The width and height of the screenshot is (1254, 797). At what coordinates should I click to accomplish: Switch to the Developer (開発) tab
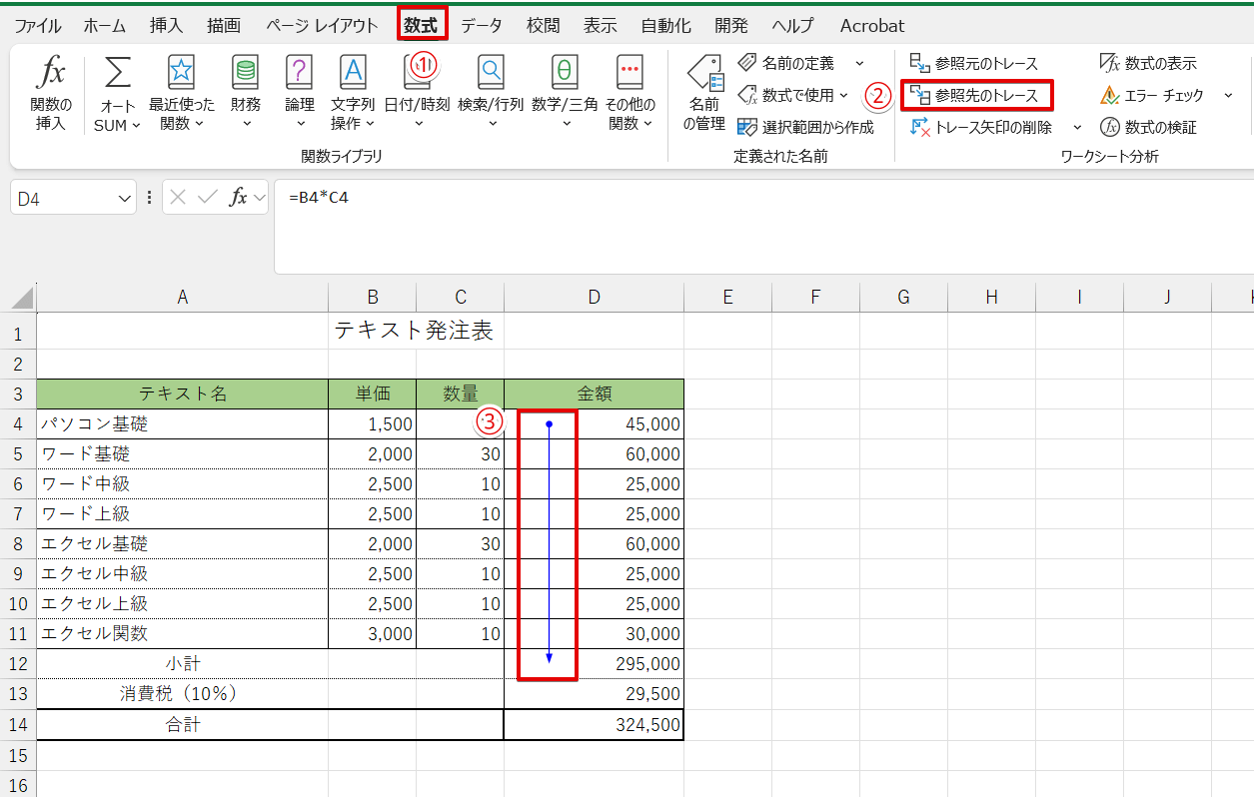[x=730, y=25]
